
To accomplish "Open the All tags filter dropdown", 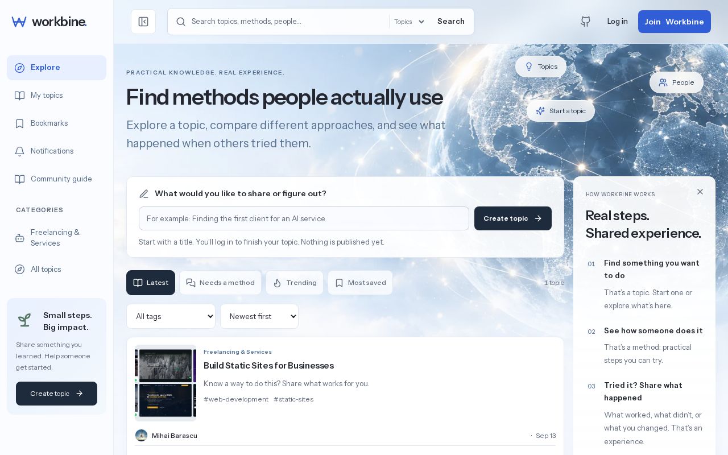I will [171, 316].
